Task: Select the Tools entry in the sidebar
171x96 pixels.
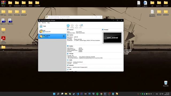Action: pos(52,26)
